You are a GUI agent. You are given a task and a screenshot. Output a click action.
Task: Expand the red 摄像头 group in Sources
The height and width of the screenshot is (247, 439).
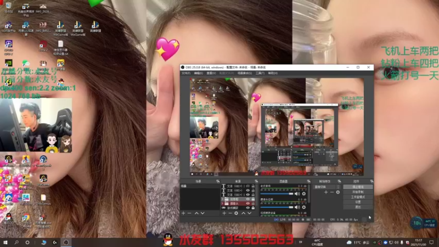pos(223,204)
